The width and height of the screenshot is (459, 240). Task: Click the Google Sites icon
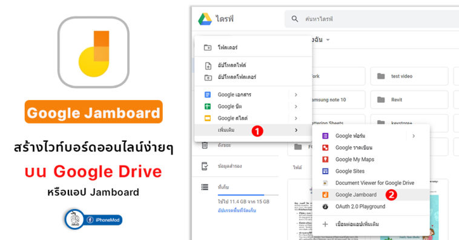coord(325,171)
